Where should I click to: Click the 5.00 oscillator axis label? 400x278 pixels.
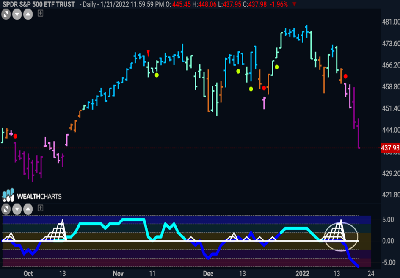tap(388, 220)
